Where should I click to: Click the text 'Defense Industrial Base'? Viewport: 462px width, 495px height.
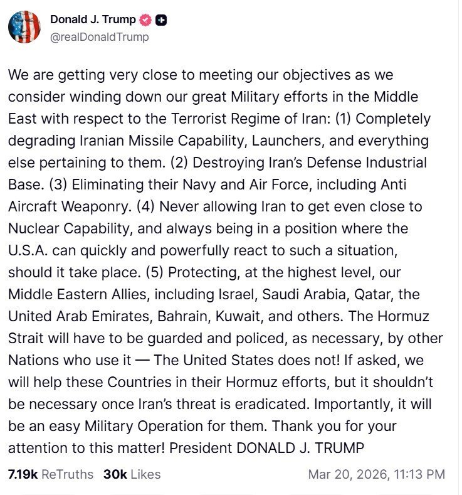tap(351, 162)
